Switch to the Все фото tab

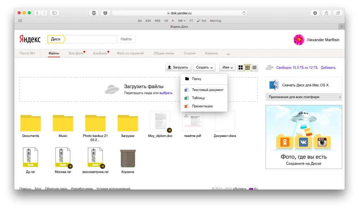(76, 53)
